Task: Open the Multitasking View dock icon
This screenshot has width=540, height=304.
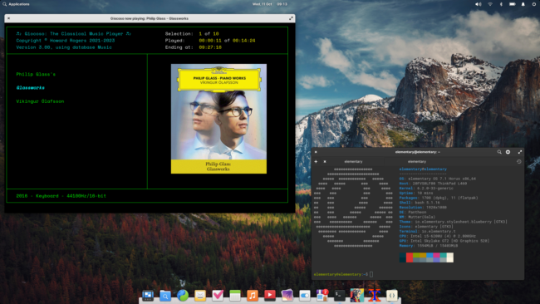Action: point(148,296)
